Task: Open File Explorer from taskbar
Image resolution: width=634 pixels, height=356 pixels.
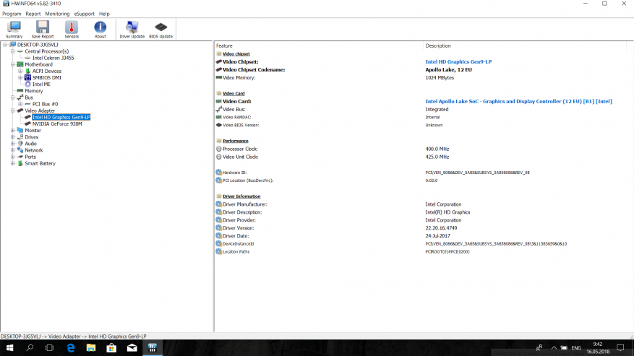Action: click(91, 347)
